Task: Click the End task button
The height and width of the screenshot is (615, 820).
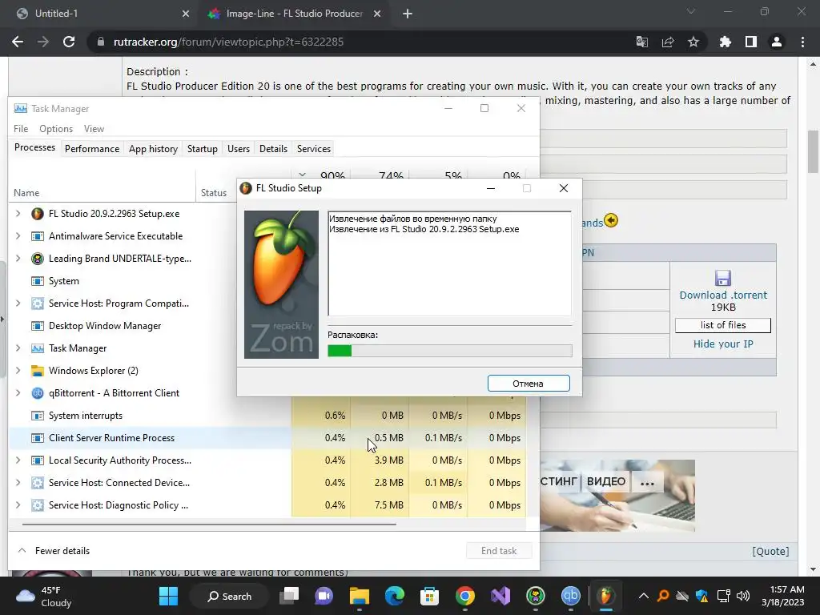Action: point(499,551)
